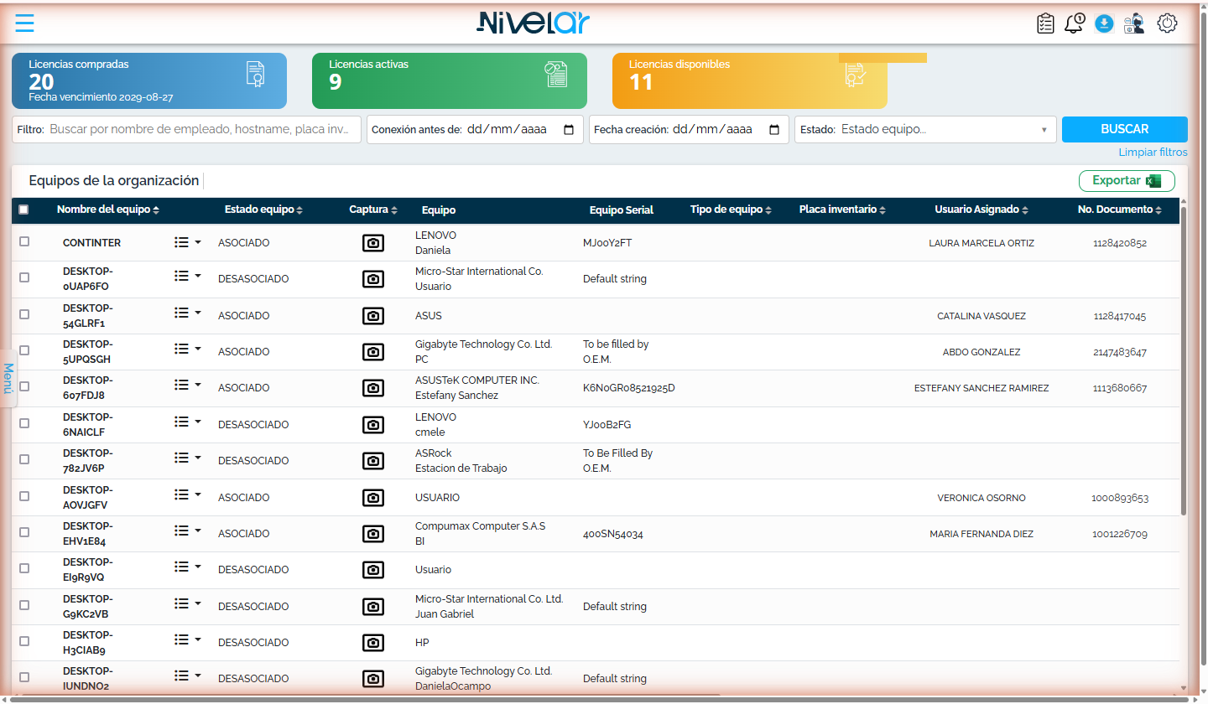Click the Limpiar filtros link
The image size is (1208, 704).
click(1153, 153)
